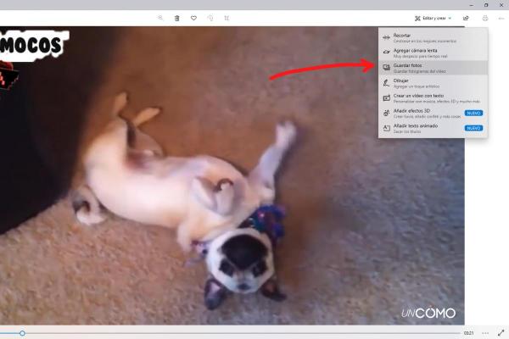Select Recortar from the edit menu
The width and height of the screenshot is (509, 339).
pyautogui.click(x=433, y=37)
